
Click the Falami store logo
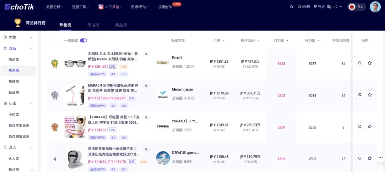point(163,62)
